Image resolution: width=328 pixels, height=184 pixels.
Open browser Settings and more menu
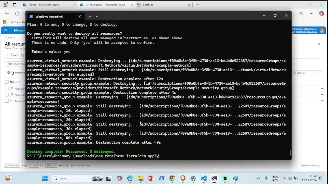coord(311,14)
